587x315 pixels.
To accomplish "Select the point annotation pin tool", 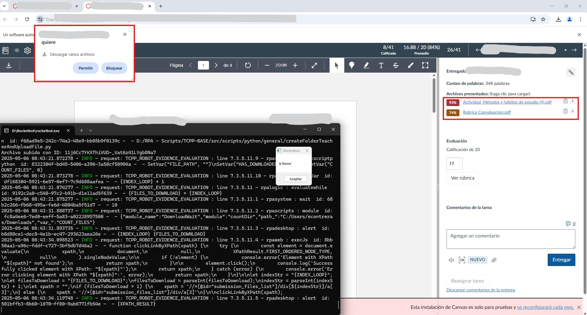I will [x=352, y=65].
